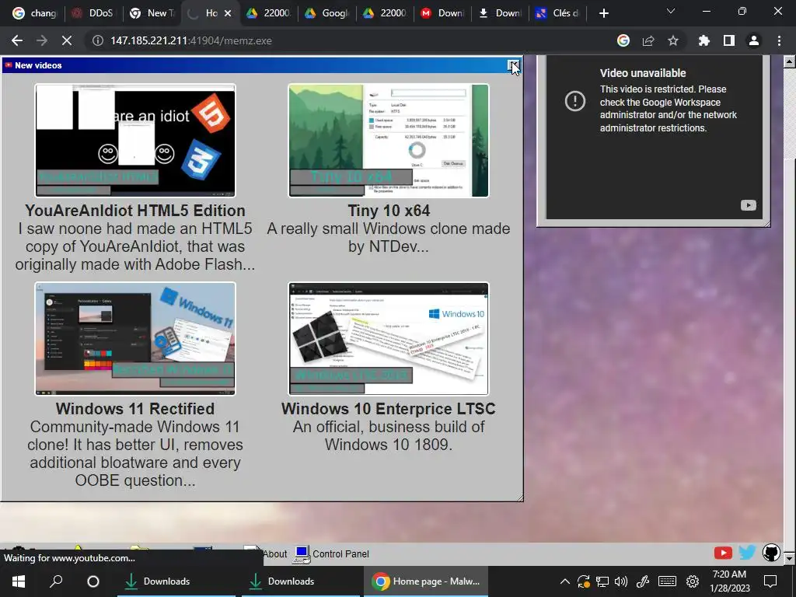Open network status tray icon
This screenshot has height=597, width=796.
[602, 581]
